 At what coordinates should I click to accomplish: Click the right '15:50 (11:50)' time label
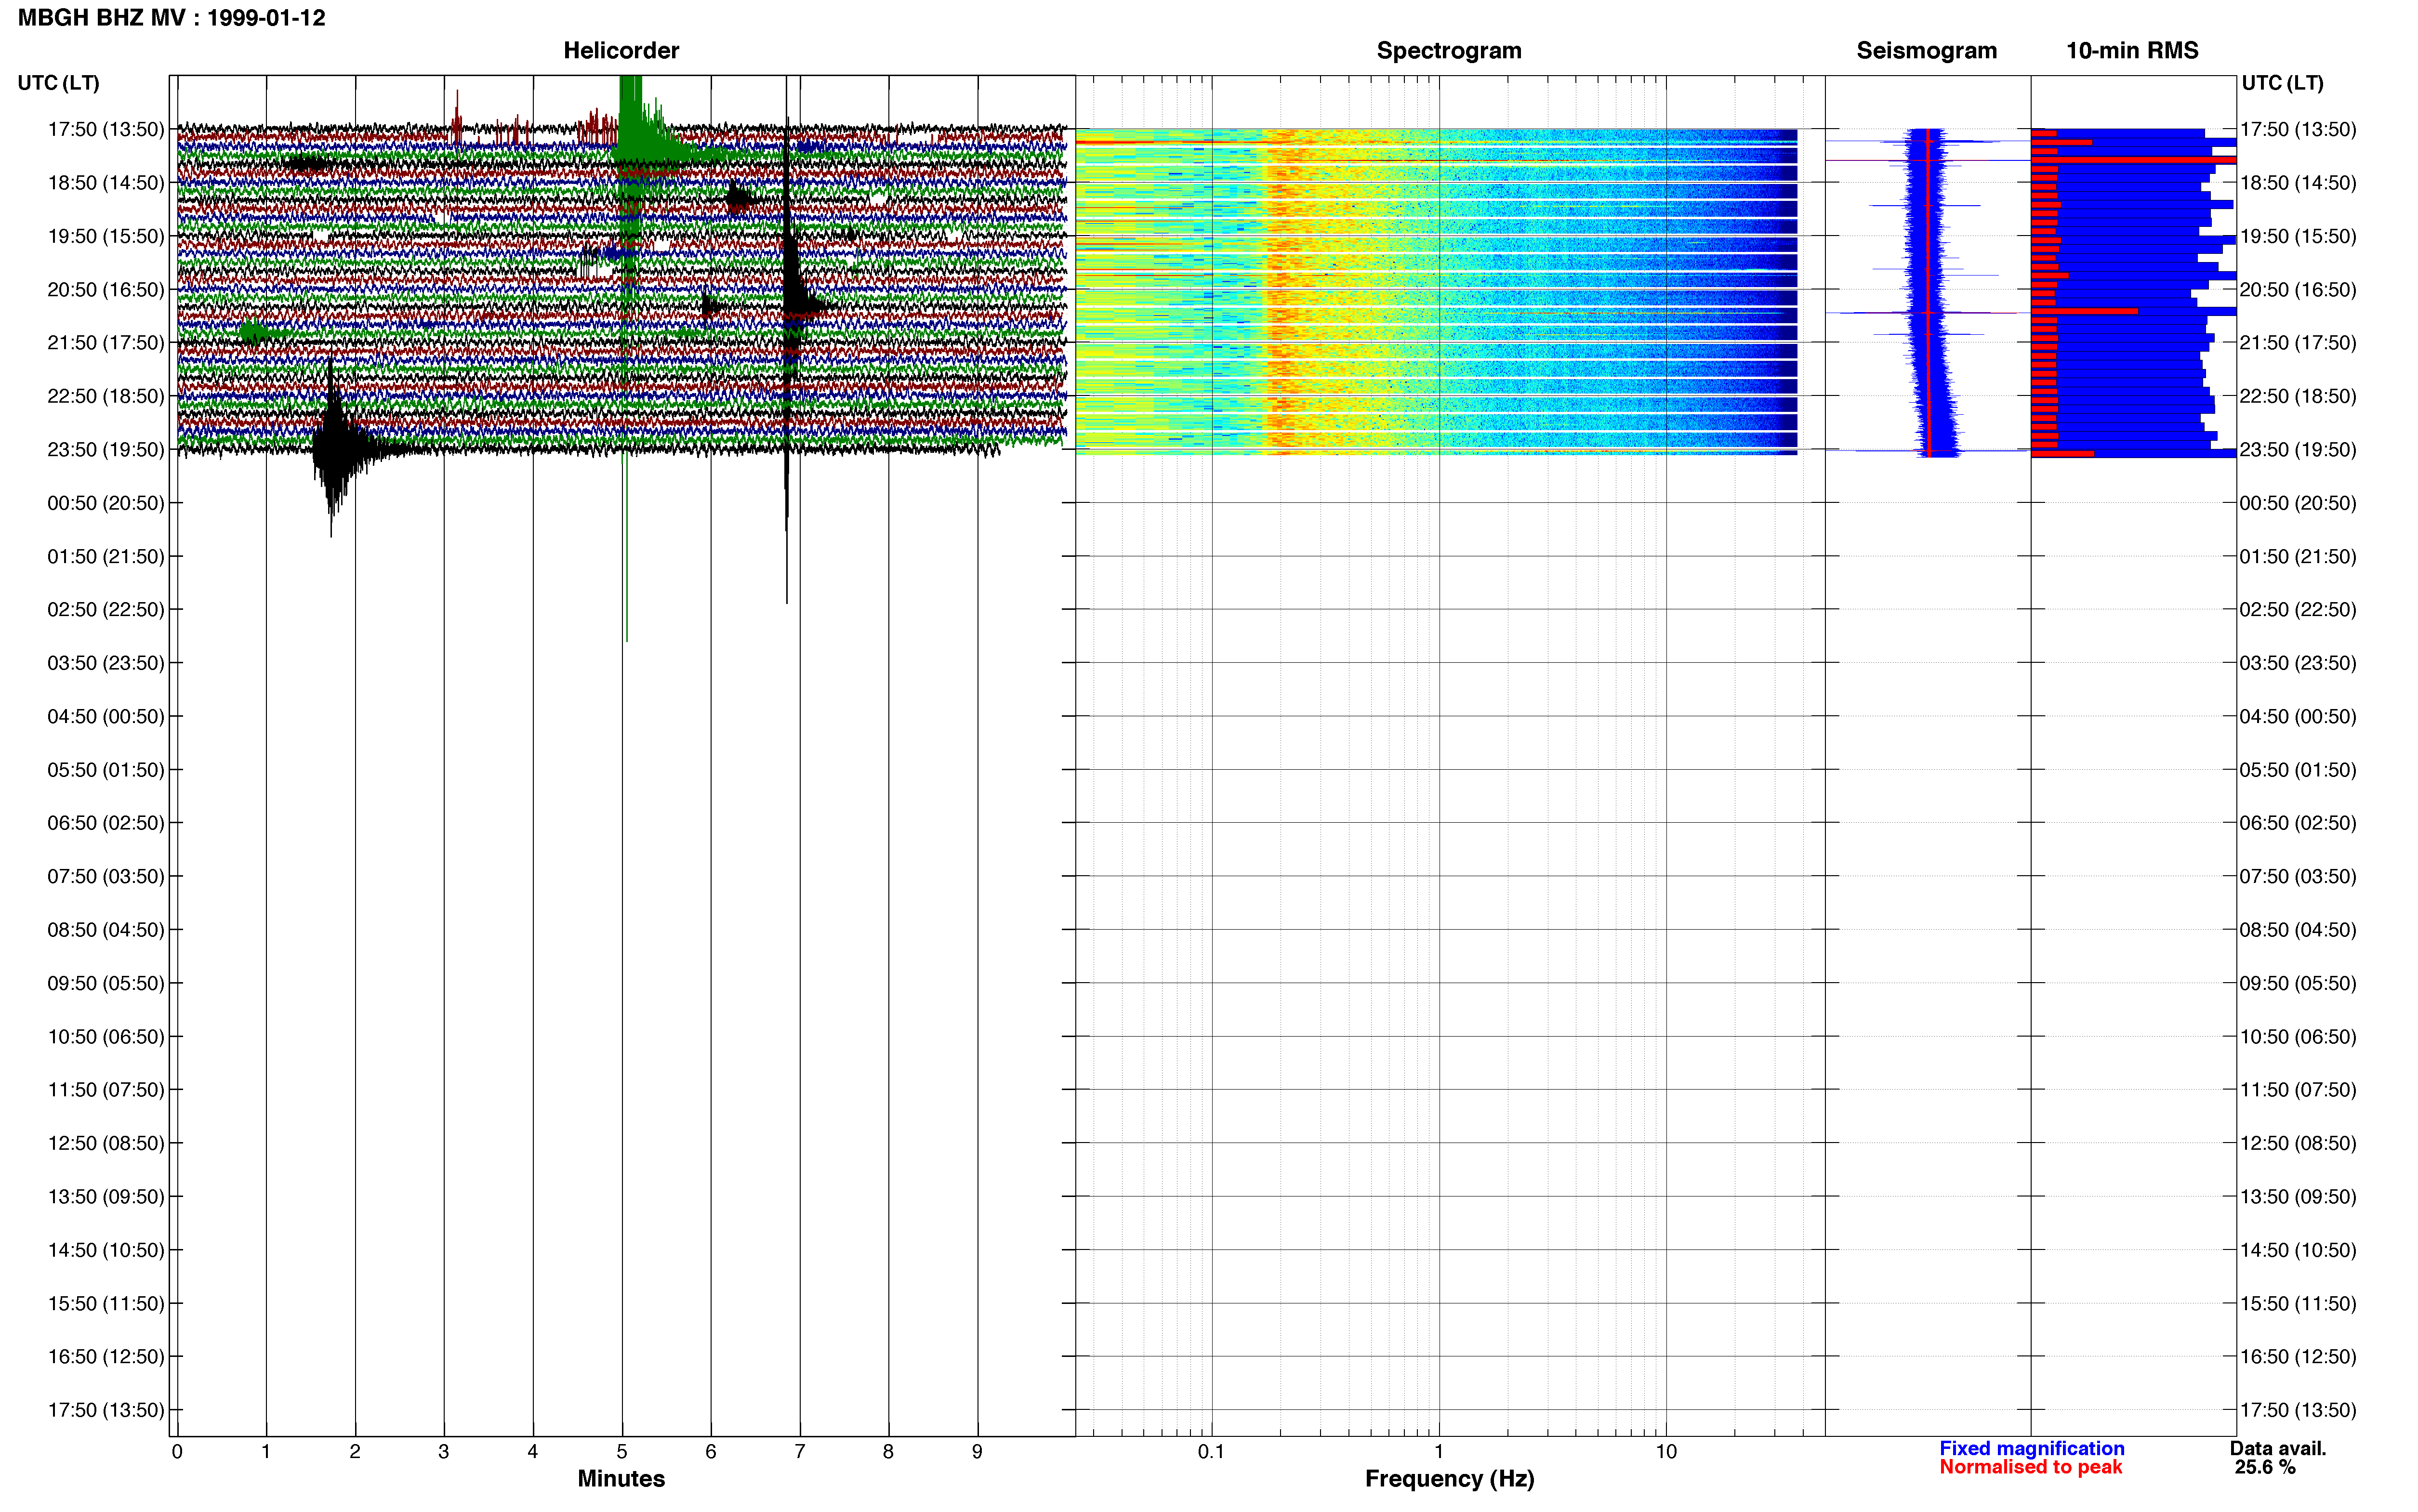[2298, 1304]
